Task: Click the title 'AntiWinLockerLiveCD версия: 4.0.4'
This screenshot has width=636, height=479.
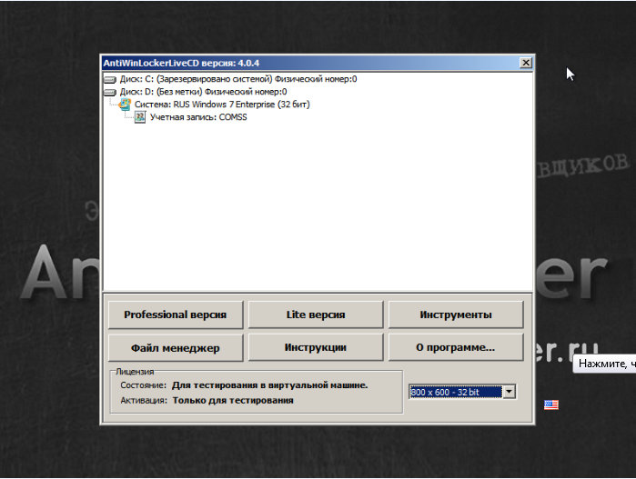Action: point(181,64)
